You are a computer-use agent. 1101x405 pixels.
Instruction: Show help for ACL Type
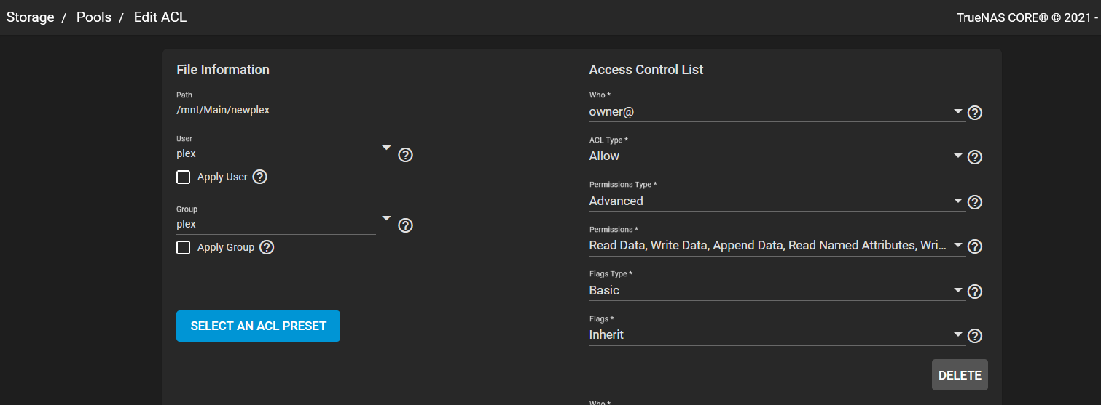point(975,157)
